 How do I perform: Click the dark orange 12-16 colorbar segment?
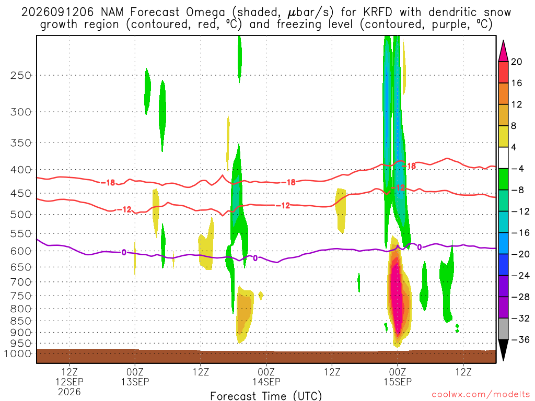point(503,94)
